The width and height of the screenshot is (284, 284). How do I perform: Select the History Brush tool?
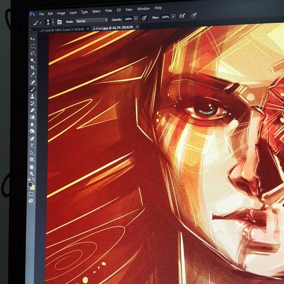coord(33,103)
